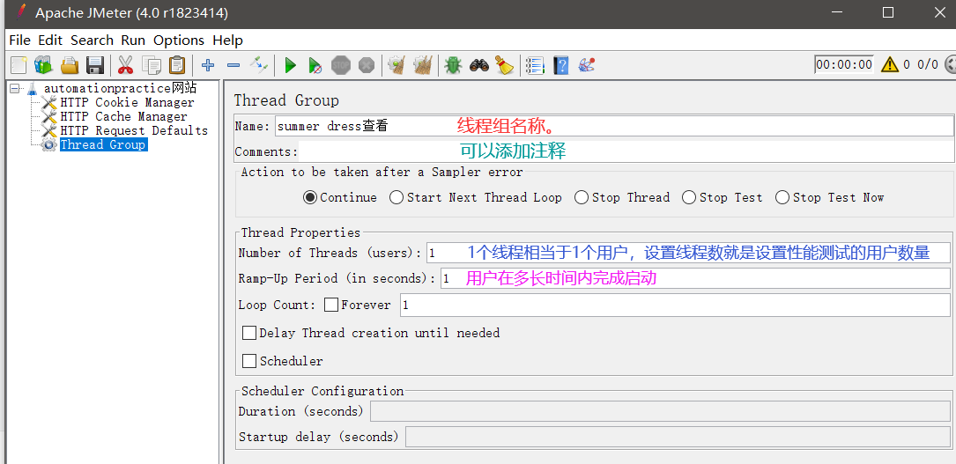The image size is (956, 464).
Task: Open the function helper list icon
Action: [535, 64]
